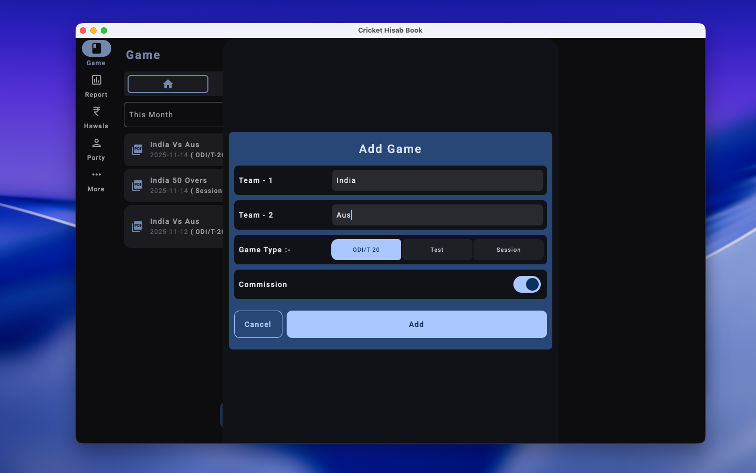Click the Add Game dialog title
This screenshot has width=756, height=473.
(x=390, y=149)
